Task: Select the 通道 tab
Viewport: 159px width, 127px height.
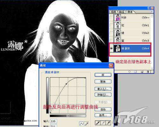Action: 130,12
